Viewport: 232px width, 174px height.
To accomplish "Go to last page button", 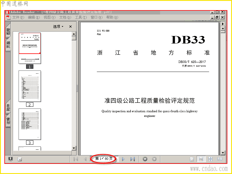I will pos(133,159).
